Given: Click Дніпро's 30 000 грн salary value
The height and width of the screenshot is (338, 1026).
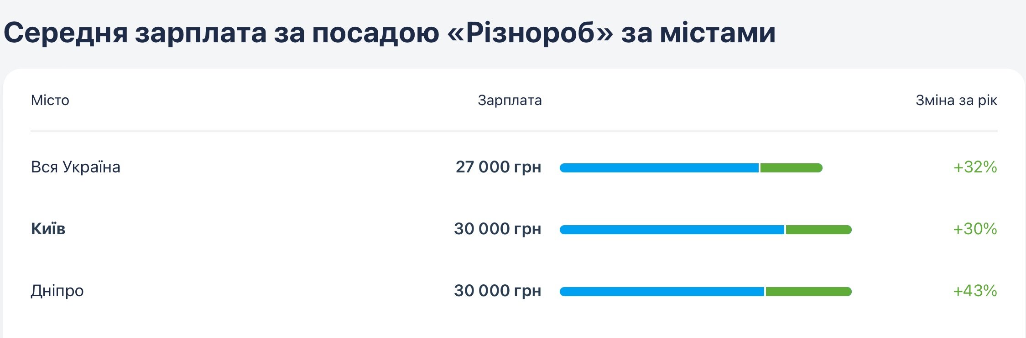Looking at the screenshot, I should coord(497,290).
